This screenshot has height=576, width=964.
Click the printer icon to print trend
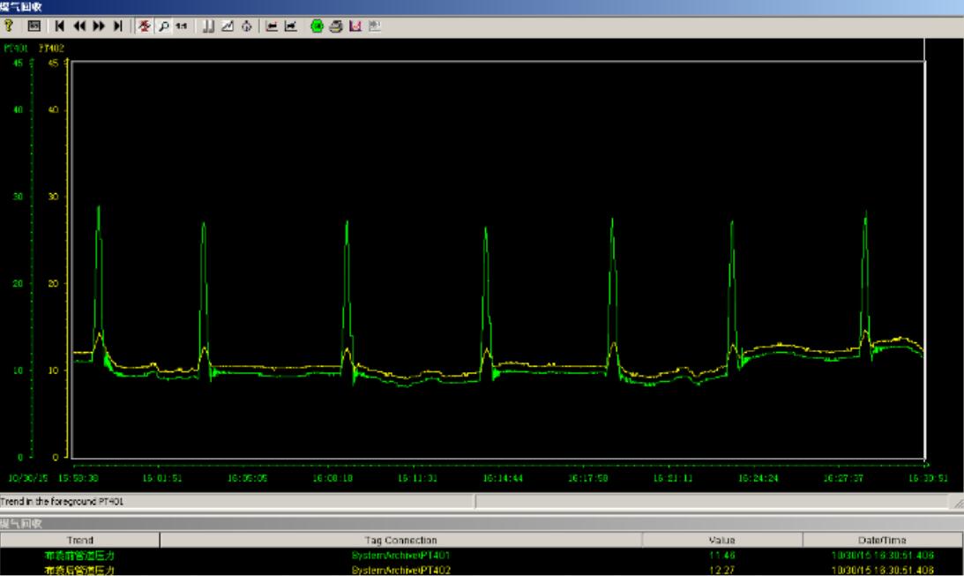point(336,26)
